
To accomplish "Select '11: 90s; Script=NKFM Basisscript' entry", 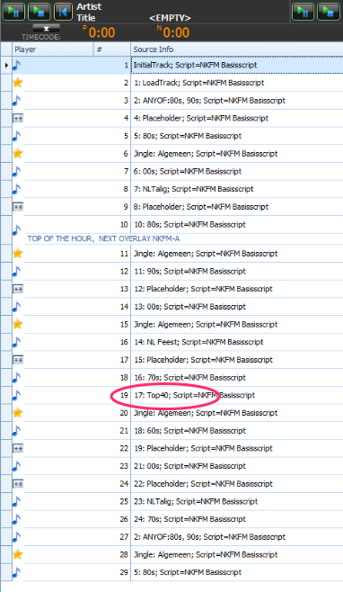I will pyautogui.click(x=189, y=271).
